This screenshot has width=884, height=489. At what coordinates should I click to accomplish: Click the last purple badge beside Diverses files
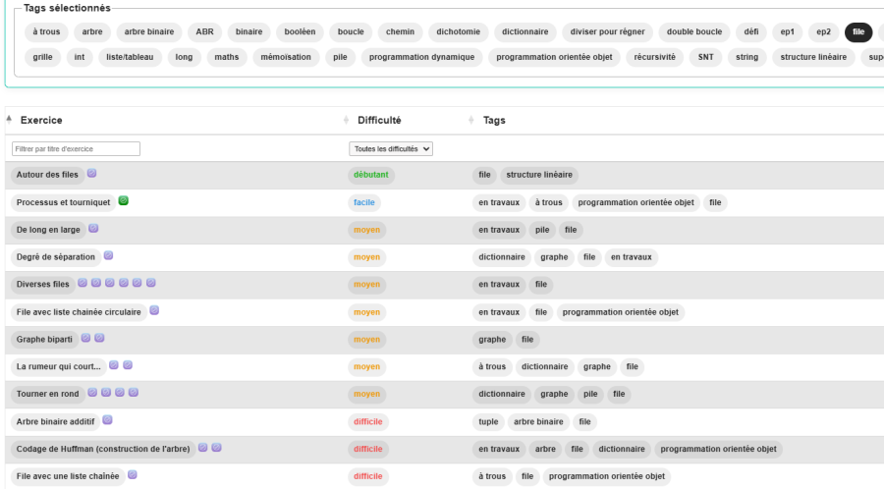pos(150,283)
